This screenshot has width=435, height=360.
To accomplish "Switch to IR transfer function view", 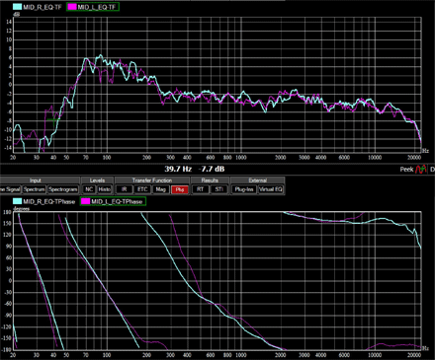I will point(125,189).
